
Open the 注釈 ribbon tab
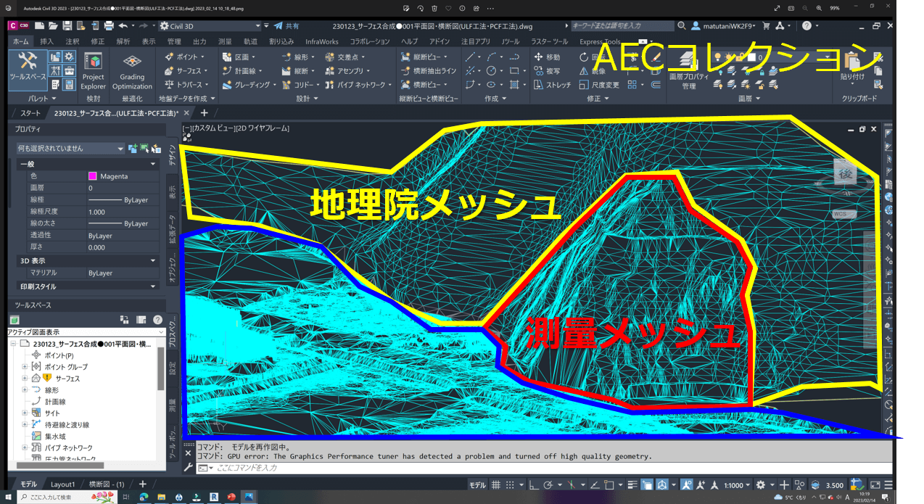[x=72, y=41]
